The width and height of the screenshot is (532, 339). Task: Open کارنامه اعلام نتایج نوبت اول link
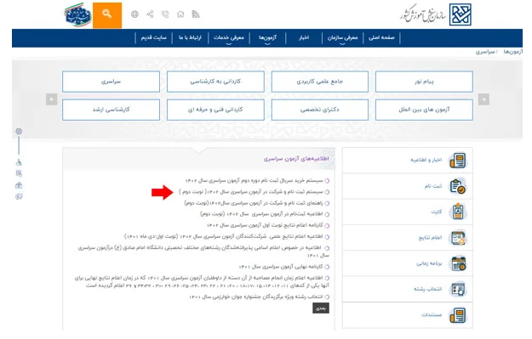click(265, 225)
